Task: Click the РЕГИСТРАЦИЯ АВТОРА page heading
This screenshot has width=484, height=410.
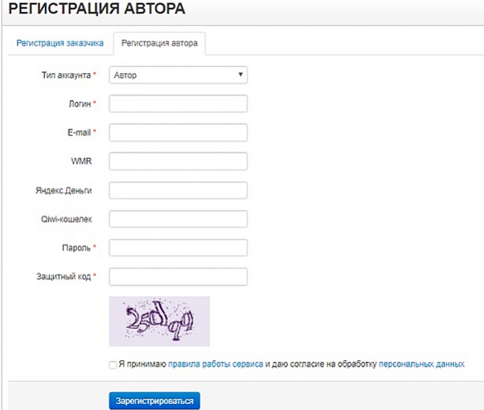Action: click(x=97, y=8)
